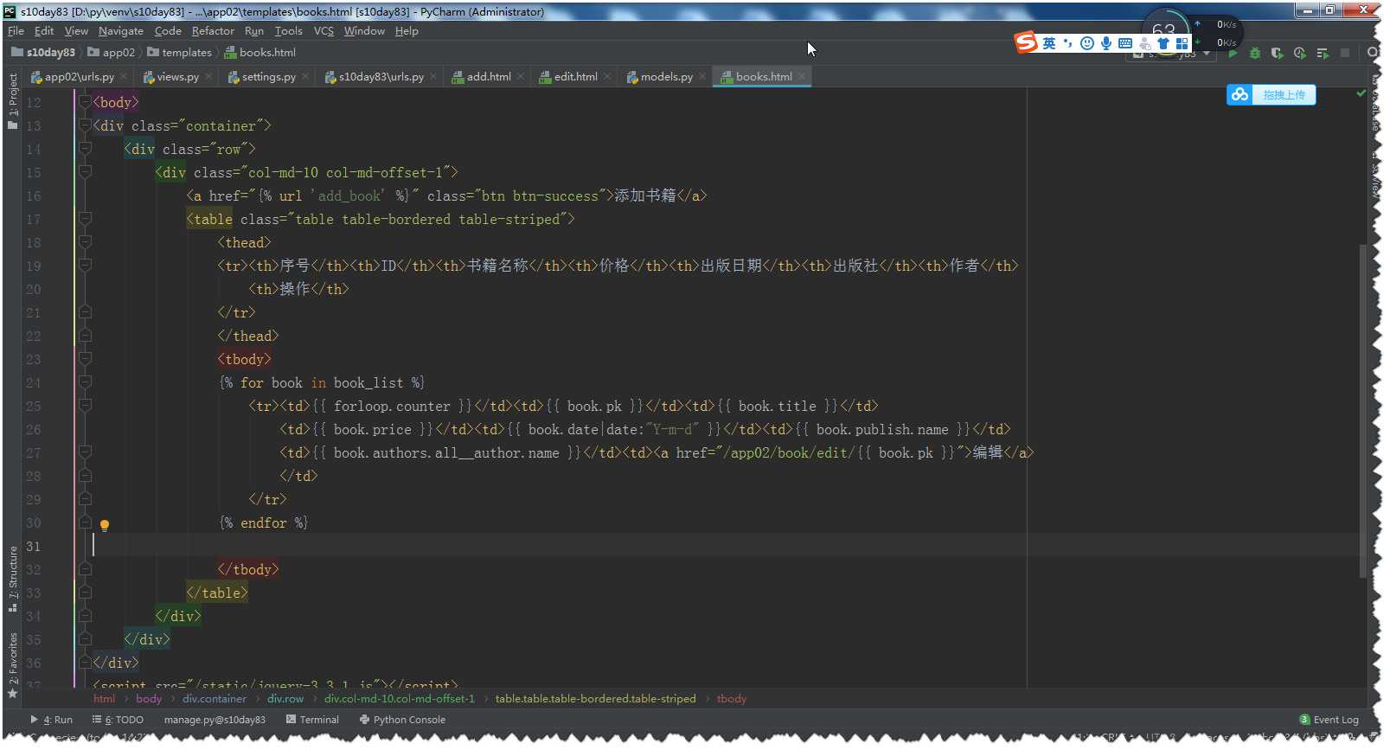Image resolution: width=1390 pixels, height=750 pixels.
Task: Click the Sogou input method S logo
Action: tap(1026, 42)
